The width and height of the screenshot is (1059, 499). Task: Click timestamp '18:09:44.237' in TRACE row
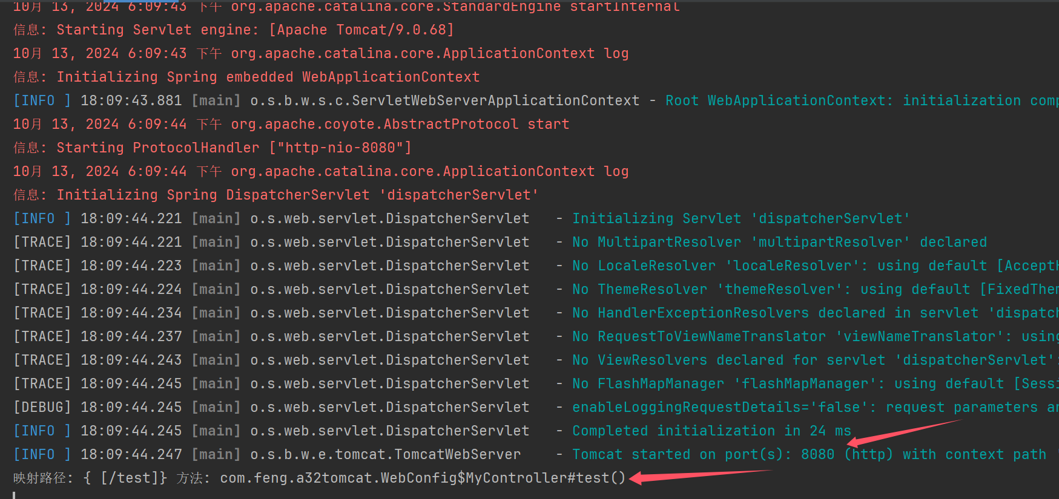click(x=131, y=336)
